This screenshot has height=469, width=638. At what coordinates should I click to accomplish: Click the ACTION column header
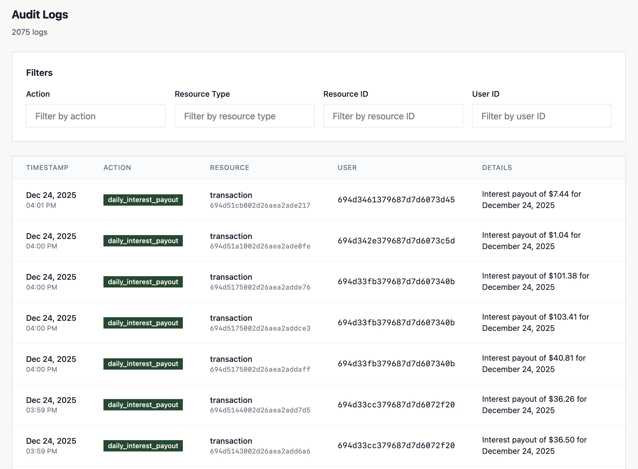pos(117,168)
